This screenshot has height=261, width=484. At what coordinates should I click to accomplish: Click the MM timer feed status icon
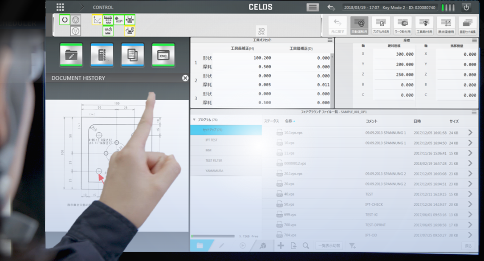pos(108,31)
